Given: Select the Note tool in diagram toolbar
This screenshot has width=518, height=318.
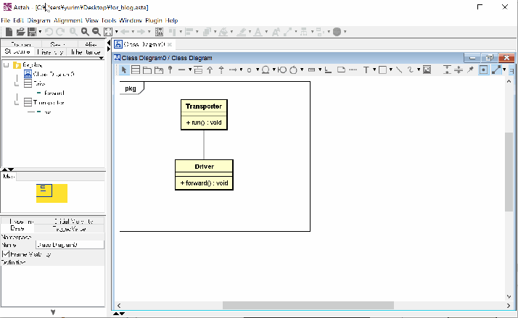Looking at the screenshot, I should coord(341,70).
